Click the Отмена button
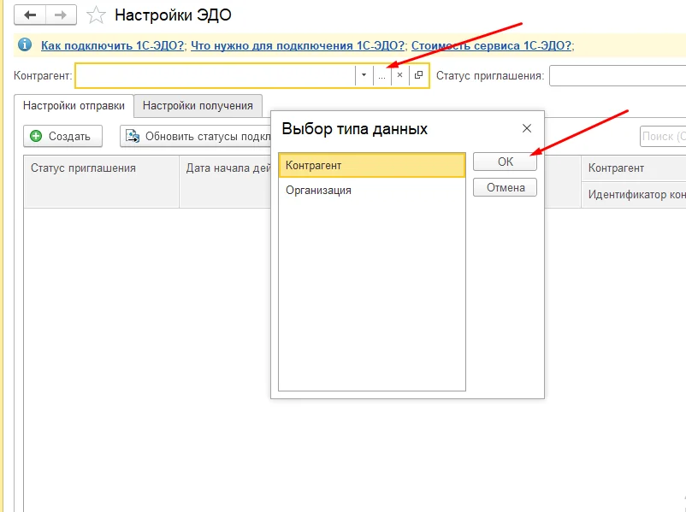This screenshot has height=512, width=686. pos(505,187)
